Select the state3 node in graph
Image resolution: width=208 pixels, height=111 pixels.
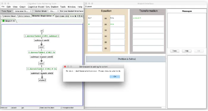point(42,80)
